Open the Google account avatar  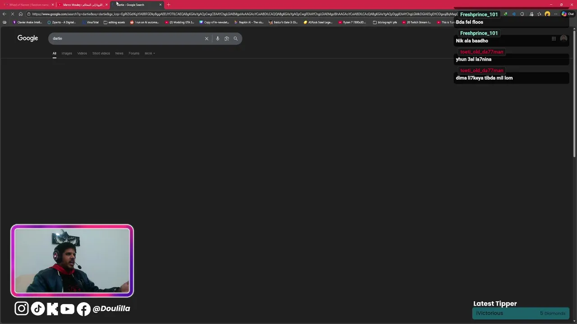(x=563, y=39)
